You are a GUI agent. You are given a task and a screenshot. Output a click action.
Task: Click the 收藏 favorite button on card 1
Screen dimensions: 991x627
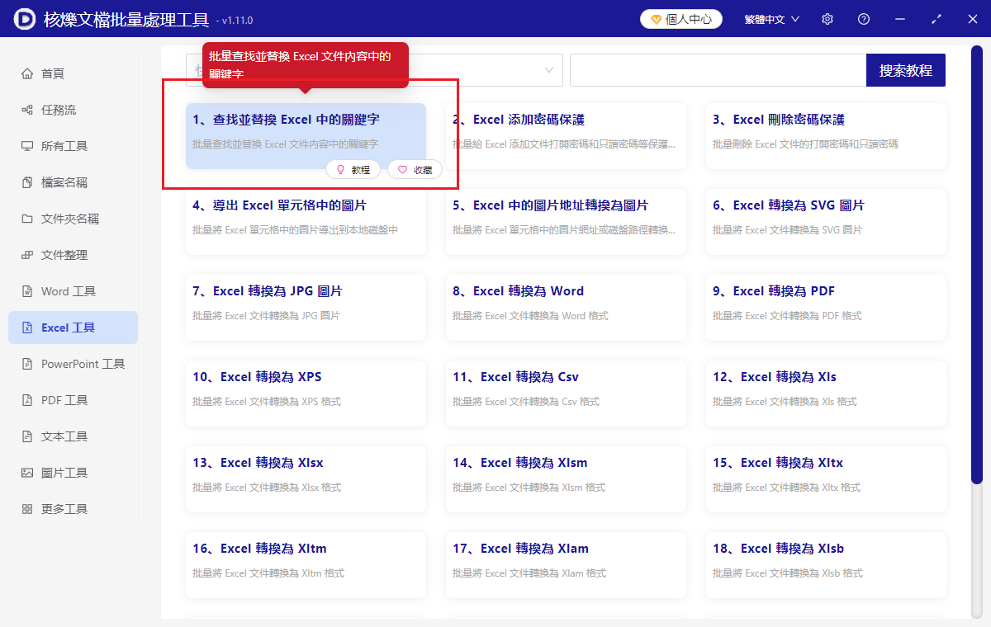point(415,169)
